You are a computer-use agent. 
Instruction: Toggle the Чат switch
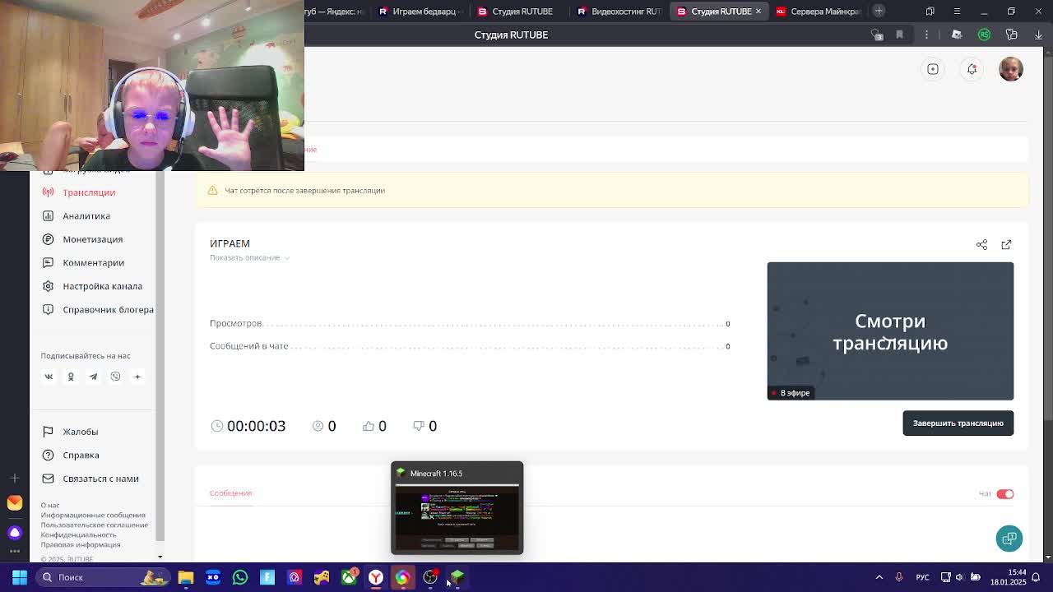[1004, 493]
